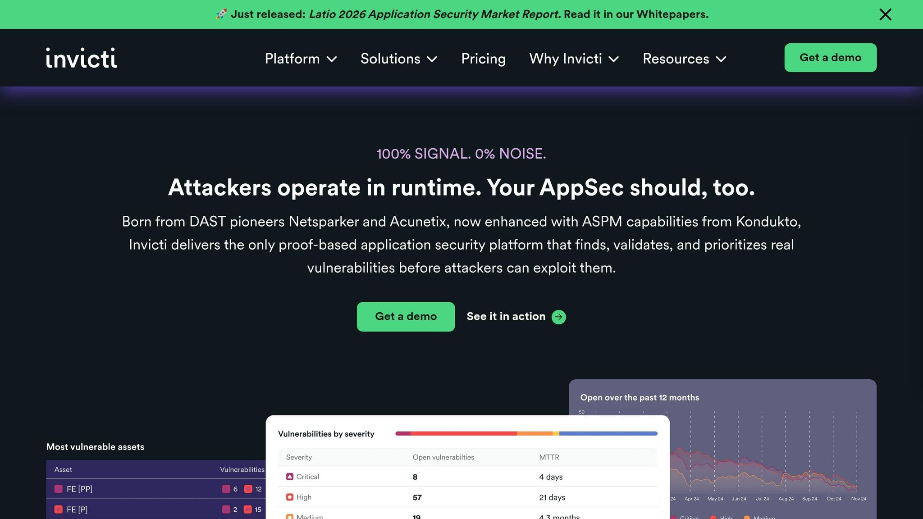
Task: Click the Vulnerabilities column header
Action: tap(242, 469)
